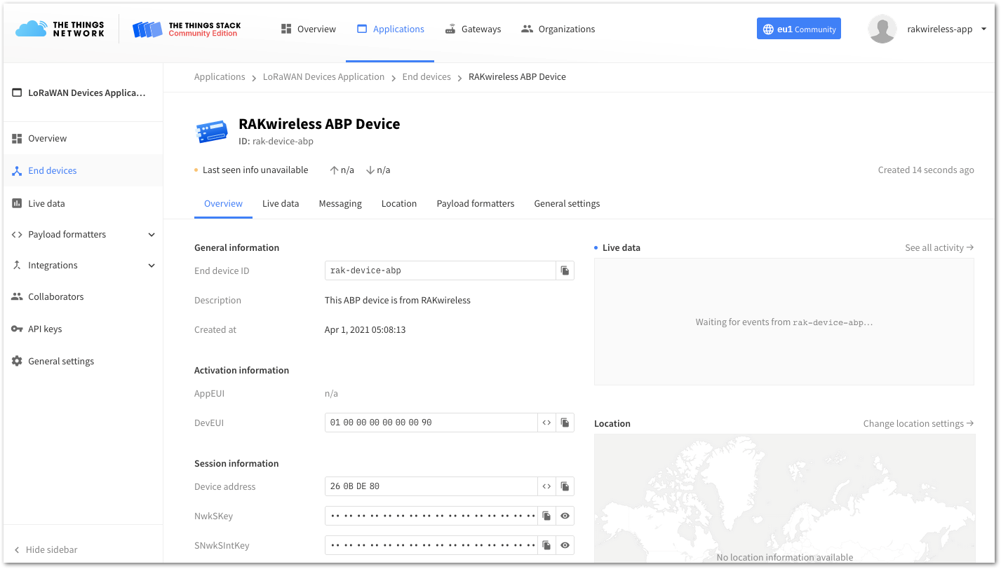
Task: Select the Overview tab of the device
Action: coord(223,203)
